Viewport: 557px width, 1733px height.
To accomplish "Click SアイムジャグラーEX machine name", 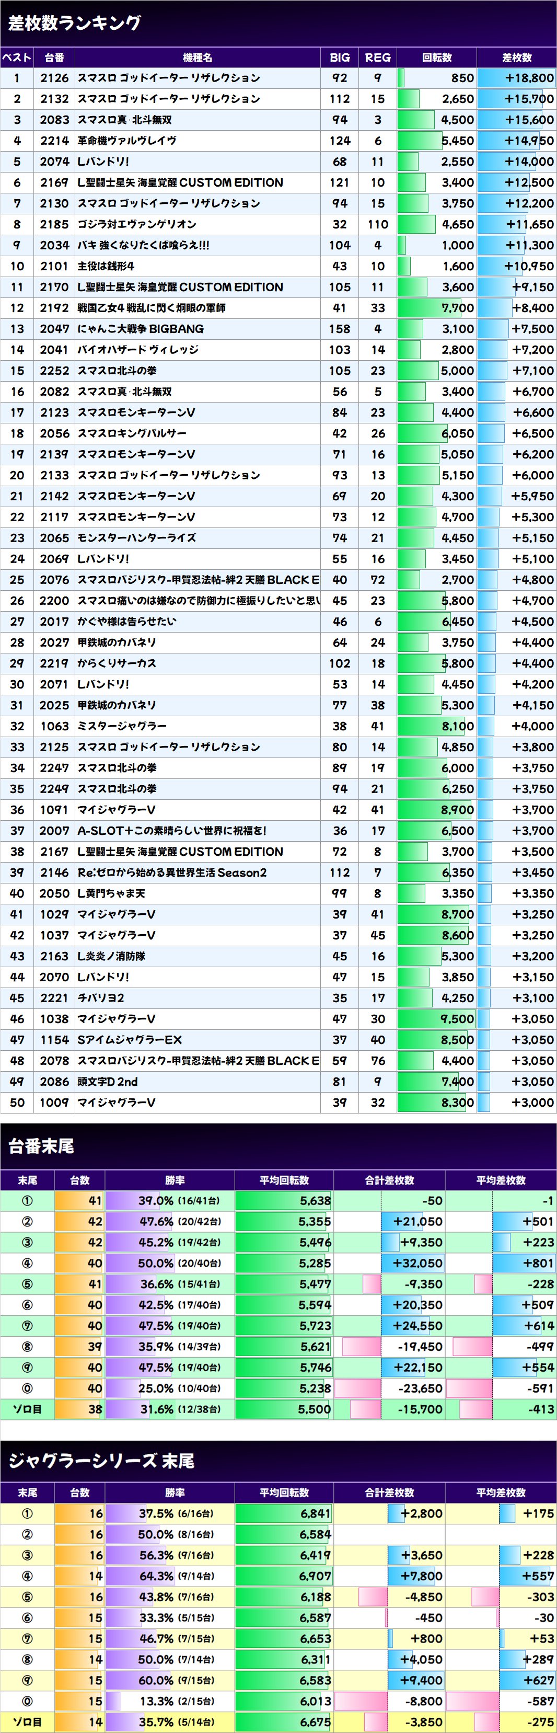I will (x=129, y=1040).
